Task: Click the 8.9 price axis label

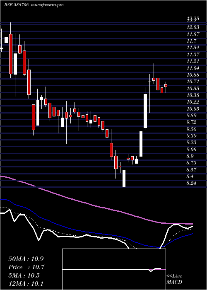Action: click(x=191, y=156)
